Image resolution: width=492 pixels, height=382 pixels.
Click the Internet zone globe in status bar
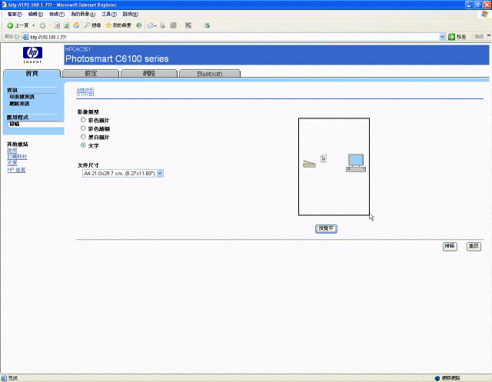coord(437,378)
